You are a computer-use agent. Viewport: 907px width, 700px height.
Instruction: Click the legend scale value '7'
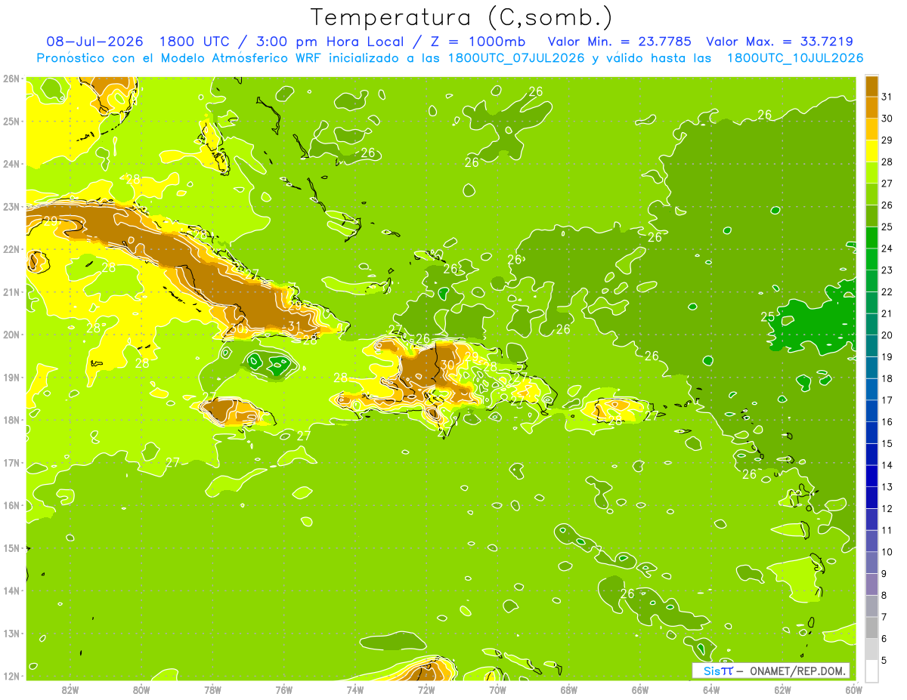884,617
